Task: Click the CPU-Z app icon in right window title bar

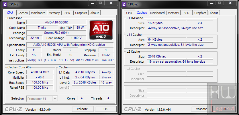Action: (124, 4)
